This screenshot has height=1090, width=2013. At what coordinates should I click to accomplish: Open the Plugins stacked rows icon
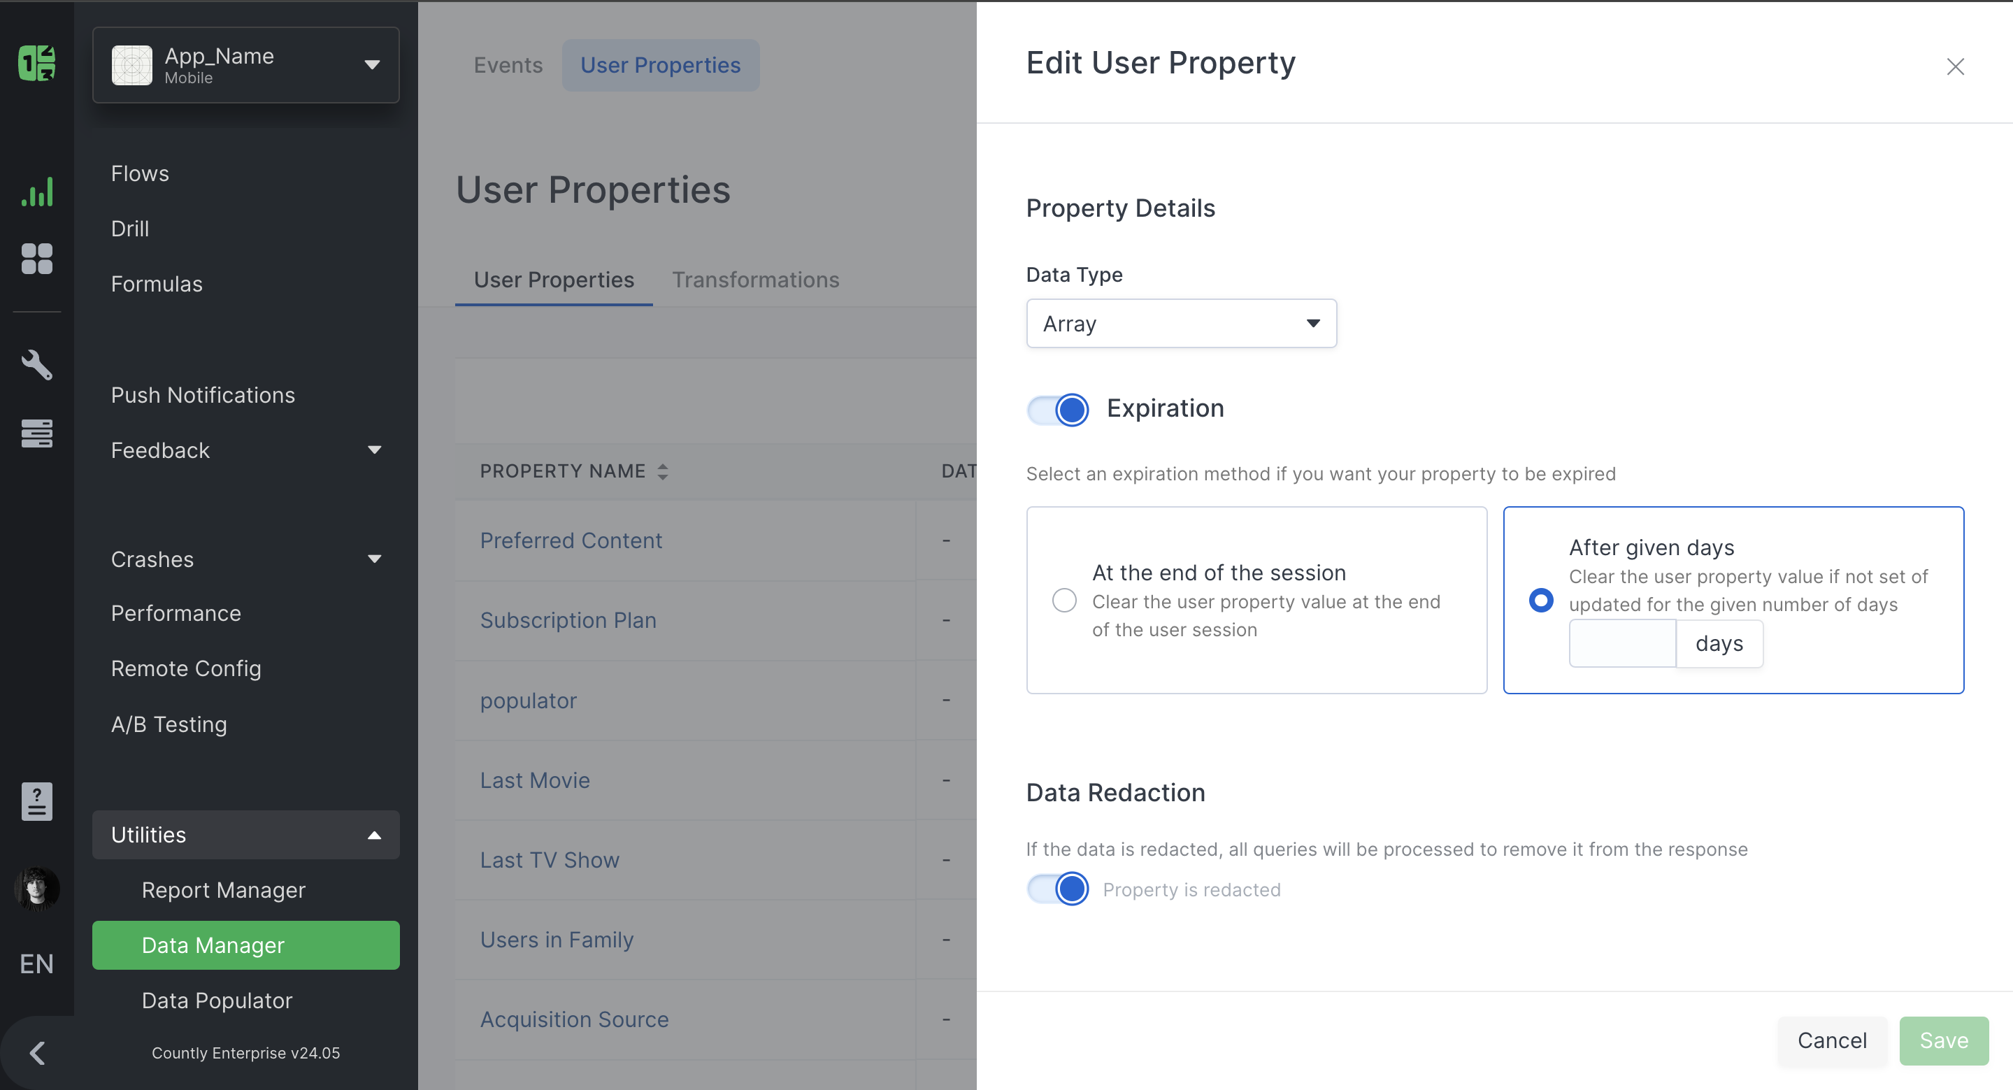click(37, 433)
